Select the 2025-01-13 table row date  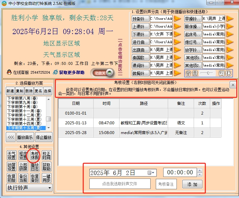[x=76, y=123]
